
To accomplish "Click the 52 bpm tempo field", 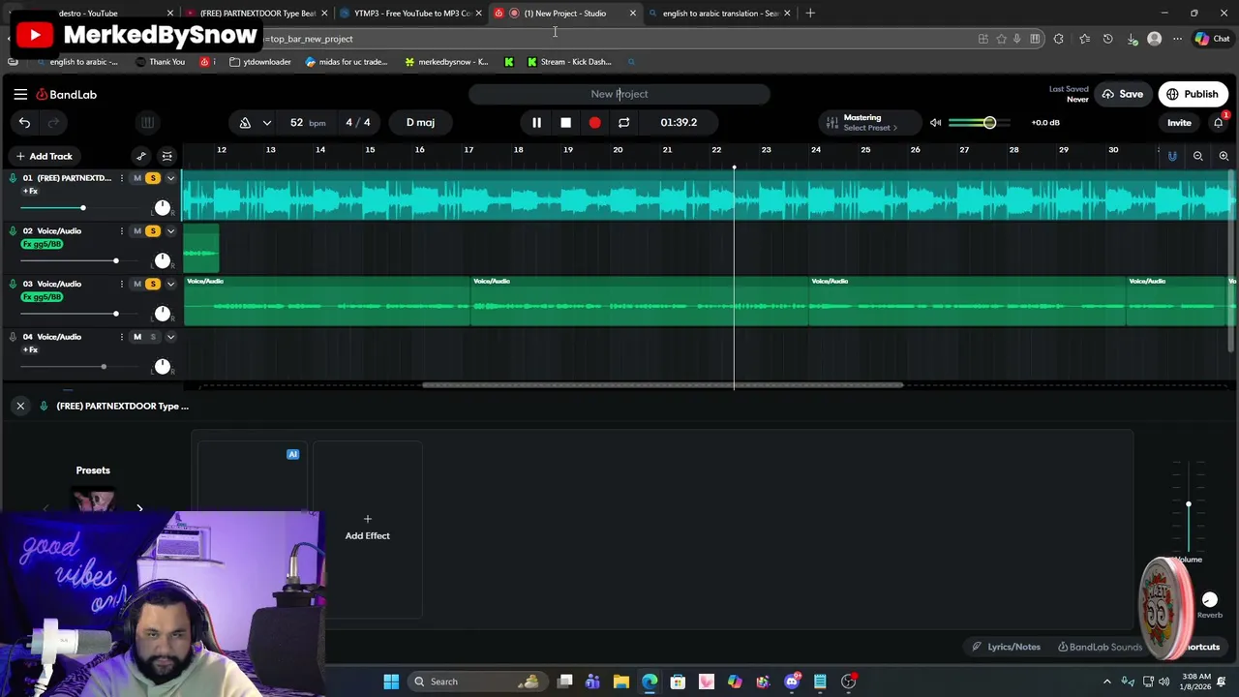I will pyautogui.click(x=307, y=122).
